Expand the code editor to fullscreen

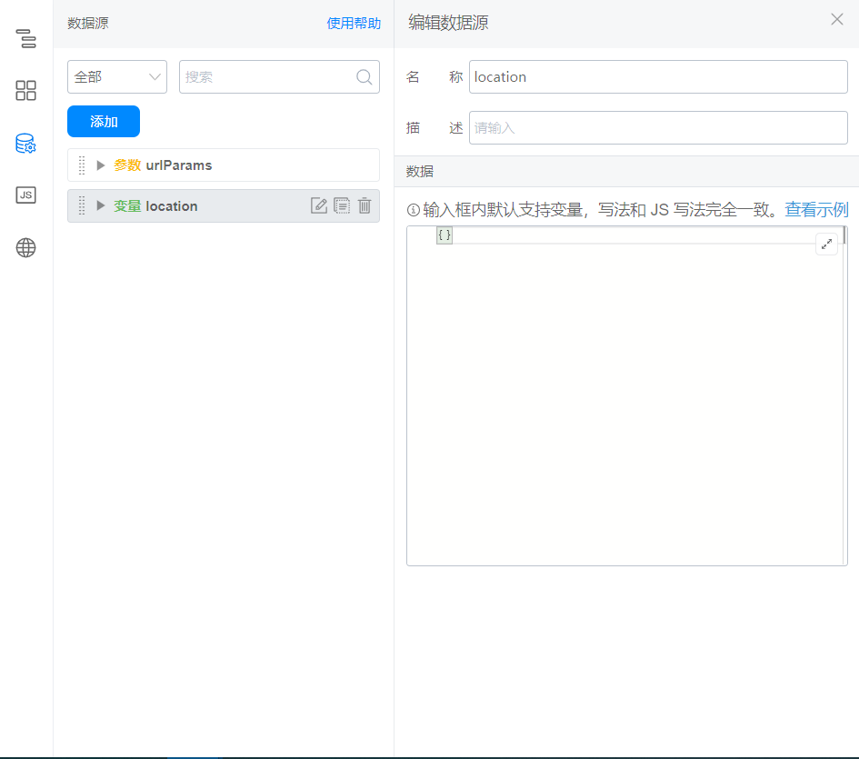pyautogui.click(x=826, y=244)
